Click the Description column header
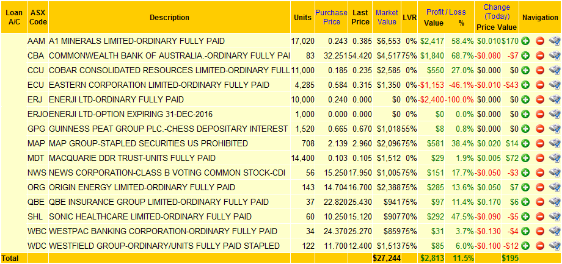The width and height of the screenshot is (562, 264). [170, 17]
